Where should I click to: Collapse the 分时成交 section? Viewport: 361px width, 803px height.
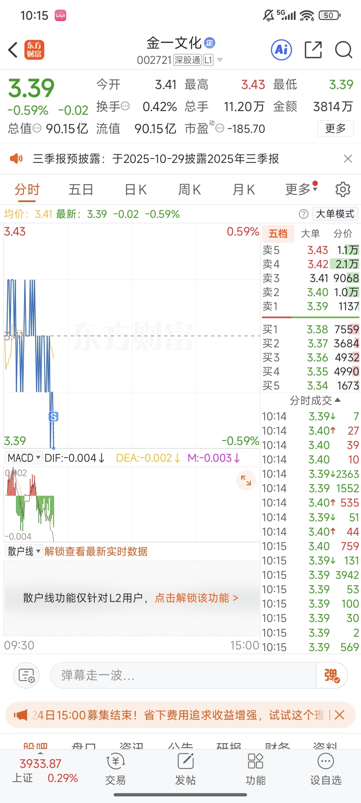click(315, 400)
